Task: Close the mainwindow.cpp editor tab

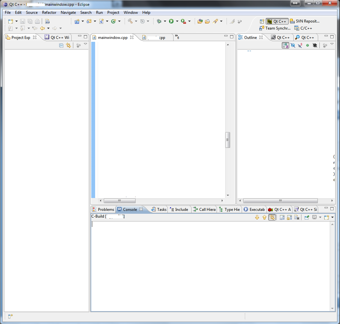Action: tap(132, 37)
